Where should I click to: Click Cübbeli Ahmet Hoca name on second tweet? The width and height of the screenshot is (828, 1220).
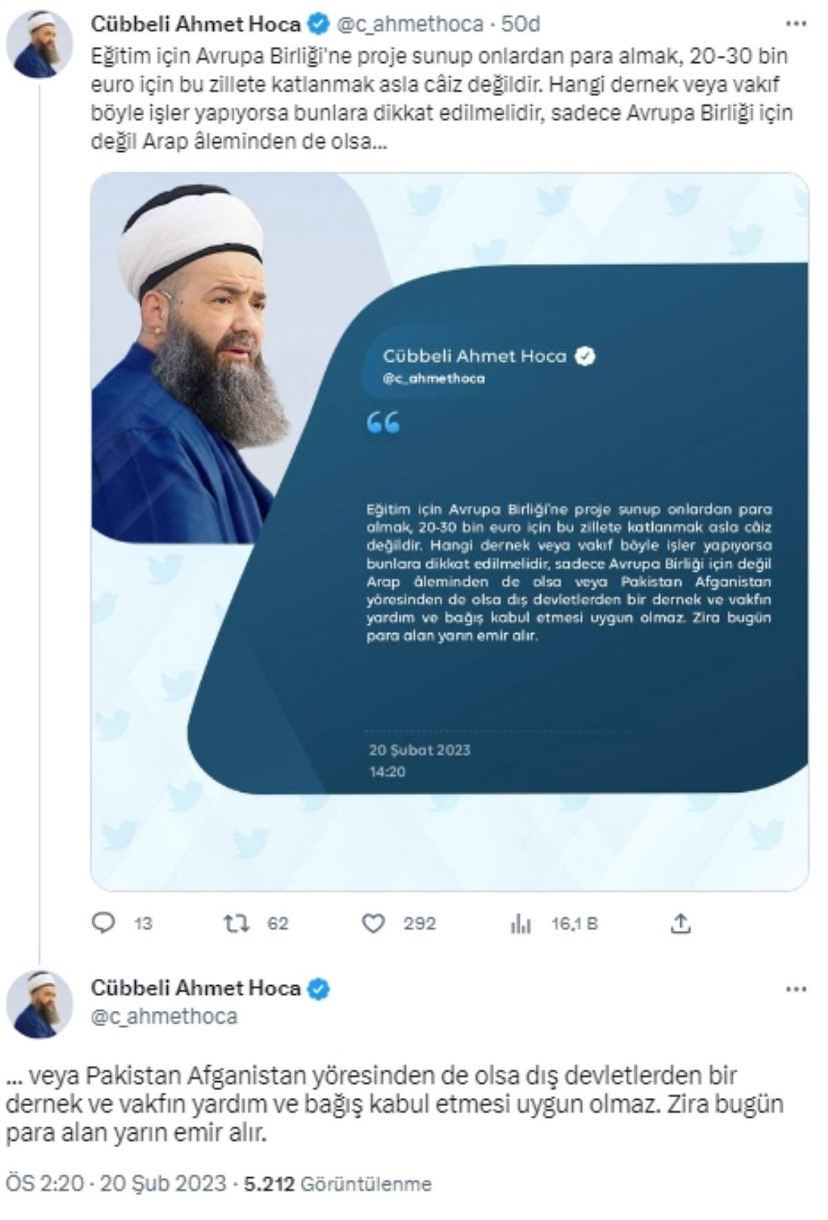[195, 988]
